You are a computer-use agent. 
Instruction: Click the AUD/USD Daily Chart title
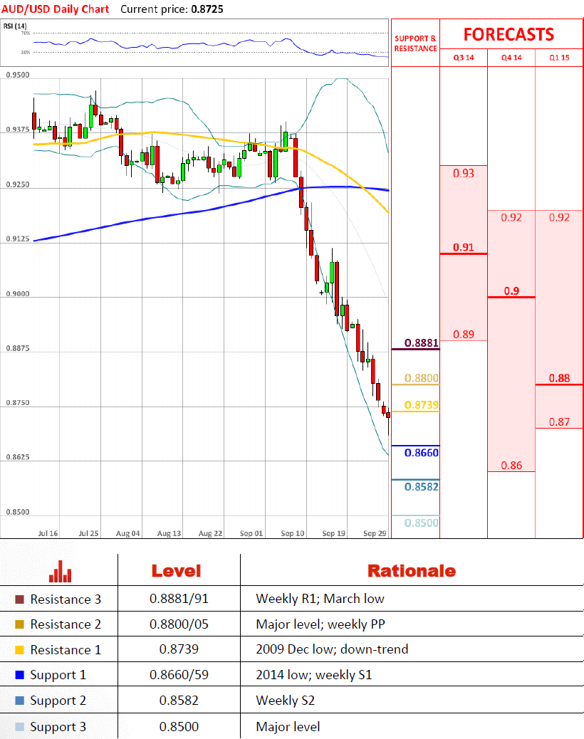click(55, 9)
